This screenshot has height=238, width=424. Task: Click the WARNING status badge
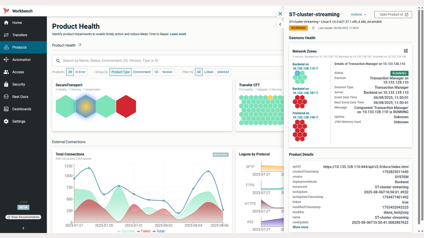298,28
